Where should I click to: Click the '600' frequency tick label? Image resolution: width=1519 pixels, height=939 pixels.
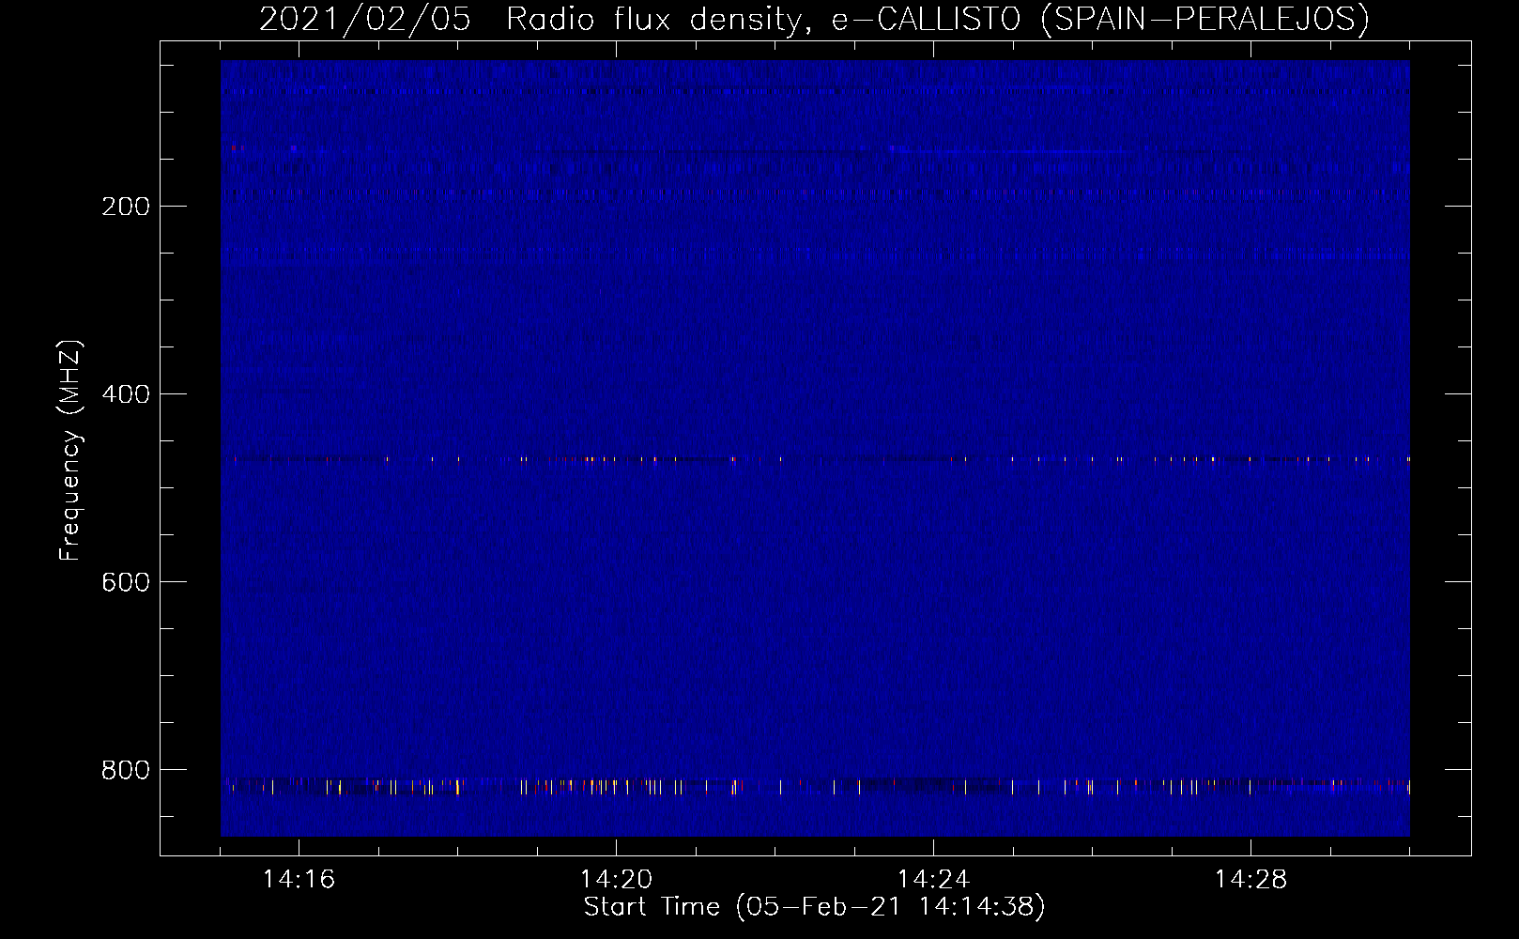click(x=126, y=582)
